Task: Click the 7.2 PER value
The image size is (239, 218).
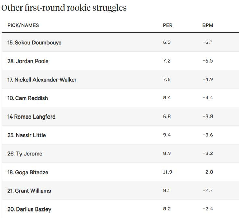Action: point(167,61)
